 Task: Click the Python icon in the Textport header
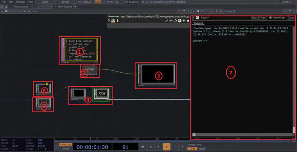click(x=197, y=18)
